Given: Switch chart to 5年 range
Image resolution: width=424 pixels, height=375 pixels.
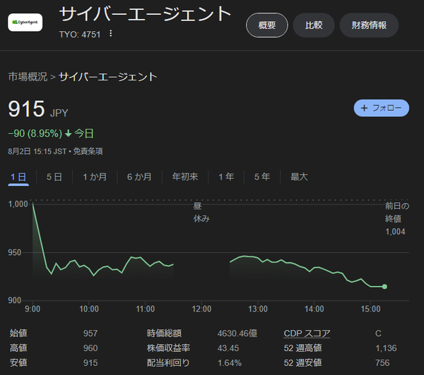Looking at the screenshot, I should 262,177.
